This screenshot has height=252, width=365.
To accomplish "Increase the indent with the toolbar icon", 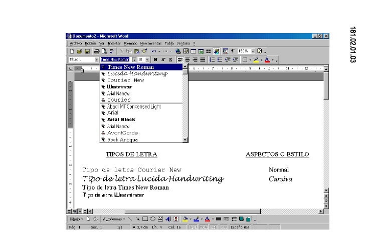I will click(235, 60).
